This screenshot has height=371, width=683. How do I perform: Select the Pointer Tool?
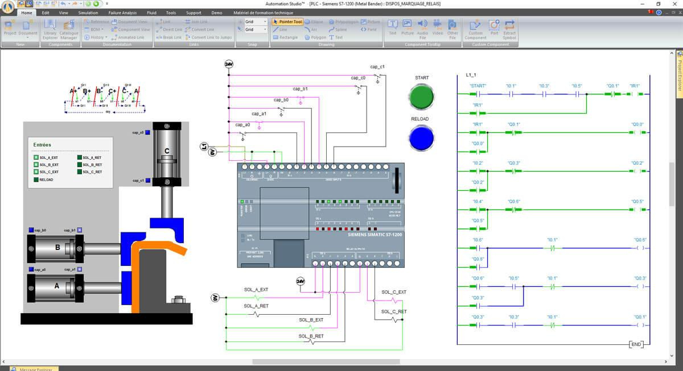(287, 22)
